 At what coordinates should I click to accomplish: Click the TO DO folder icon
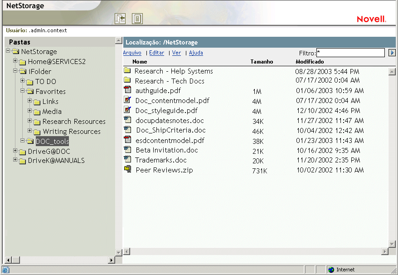click(x=30, y=82)
